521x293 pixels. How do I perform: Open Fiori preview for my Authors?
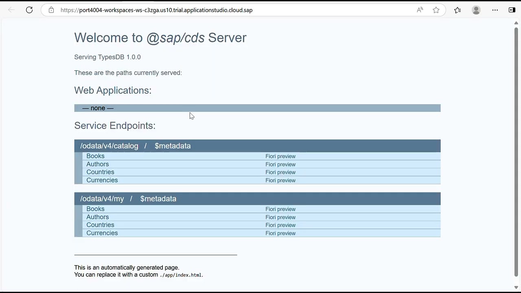(280, 217)
